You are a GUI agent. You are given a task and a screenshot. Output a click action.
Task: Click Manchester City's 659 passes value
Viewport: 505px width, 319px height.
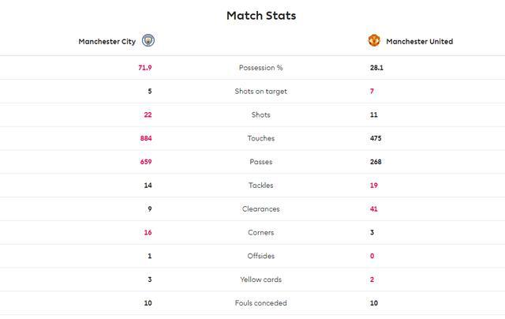(145, 162)
